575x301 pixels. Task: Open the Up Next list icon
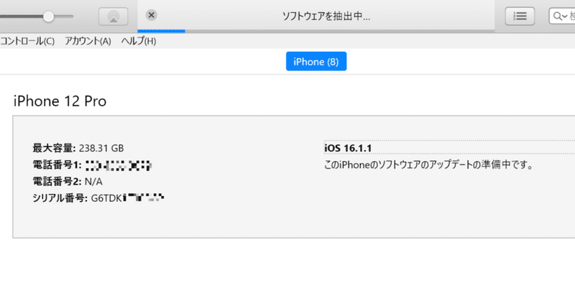click(520, 16)
